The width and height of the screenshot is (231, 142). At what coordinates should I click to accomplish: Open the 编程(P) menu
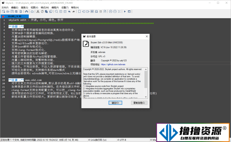(55, 8)
